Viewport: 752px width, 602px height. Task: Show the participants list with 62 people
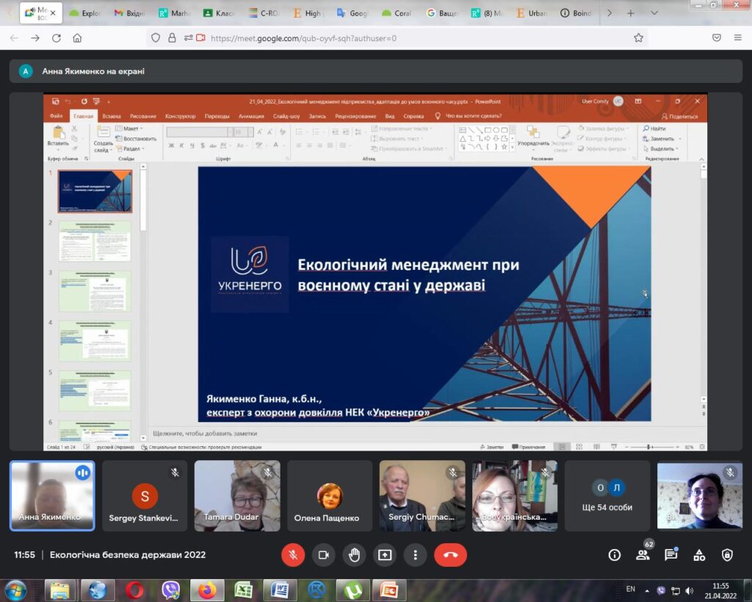pyautogui.click(x=643, y=555)
